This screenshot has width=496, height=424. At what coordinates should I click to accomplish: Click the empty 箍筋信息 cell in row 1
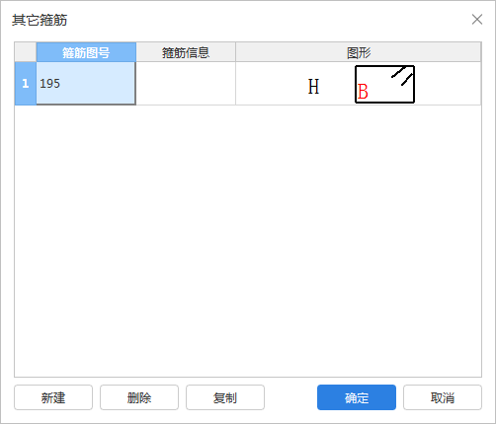pyautogui.click(x=186, y=84)
